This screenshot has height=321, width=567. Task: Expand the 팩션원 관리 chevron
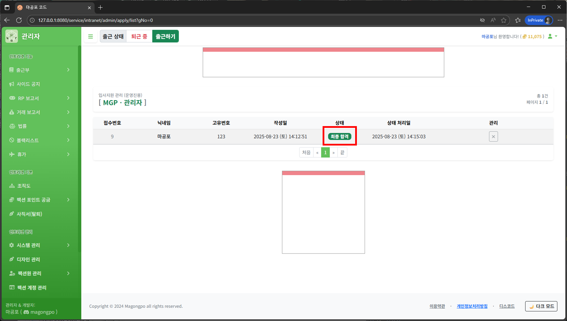pyautogui.click(x=68, y=273)
